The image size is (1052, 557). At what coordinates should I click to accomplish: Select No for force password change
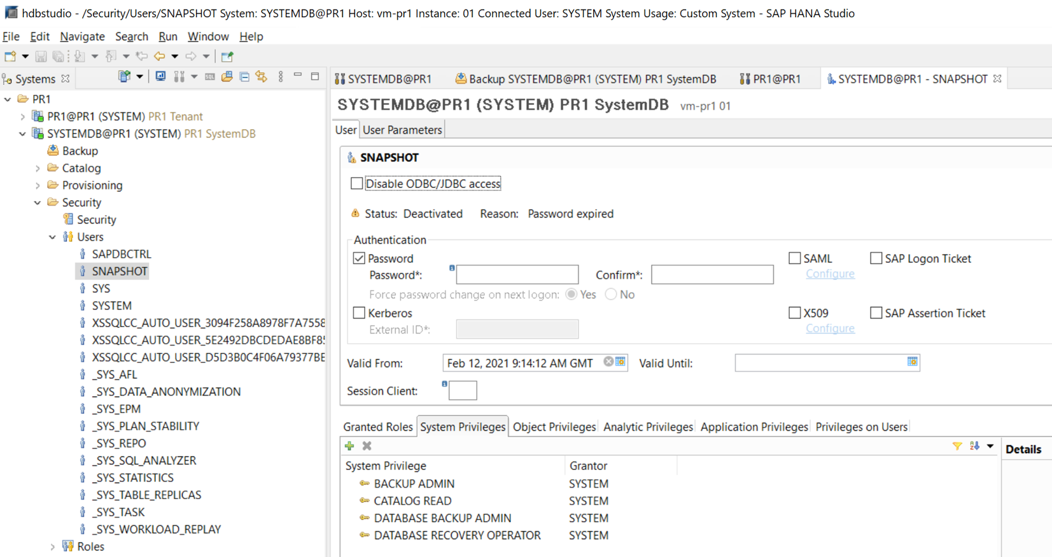pos(611,294)
